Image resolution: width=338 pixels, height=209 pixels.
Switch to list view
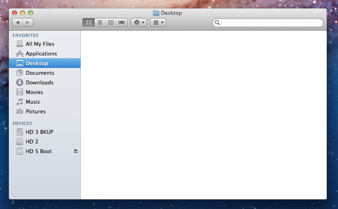coord(100,23)
